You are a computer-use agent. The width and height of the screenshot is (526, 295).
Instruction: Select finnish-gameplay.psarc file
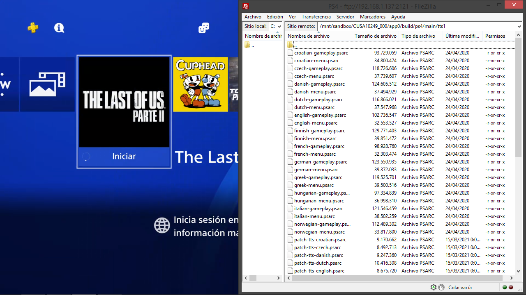[320, 131]
